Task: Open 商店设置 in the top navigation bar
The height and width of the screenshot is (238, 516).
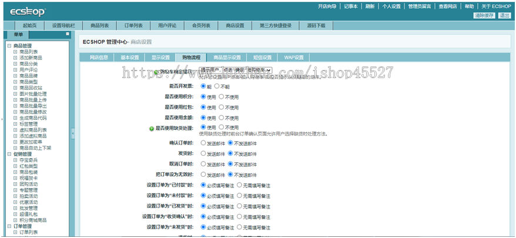Action: (235, 26)
